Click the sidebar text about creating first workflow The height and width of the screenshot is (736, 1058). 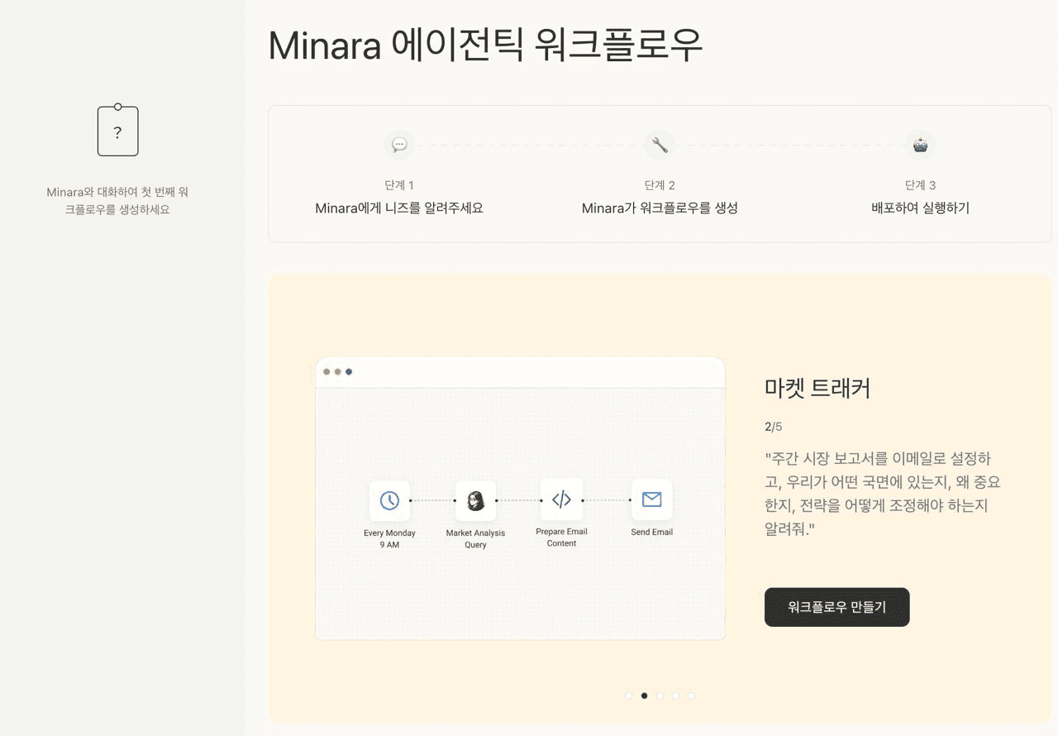coord(117,201)
